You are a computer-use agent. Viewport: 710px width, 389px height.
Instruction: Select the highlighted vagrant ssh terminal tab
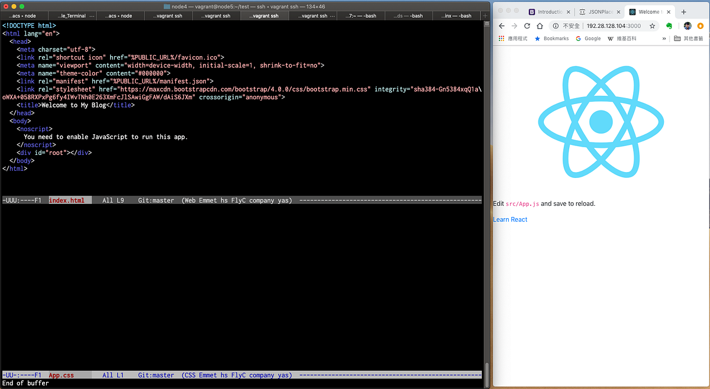pos(264,16)
